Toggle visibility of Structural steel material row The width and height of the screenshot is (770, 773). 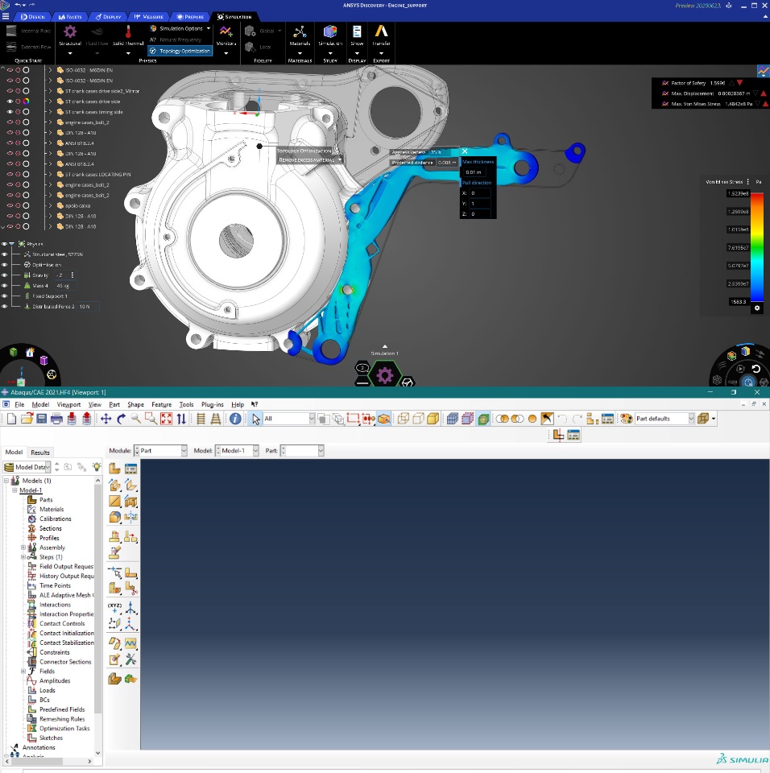5,254
